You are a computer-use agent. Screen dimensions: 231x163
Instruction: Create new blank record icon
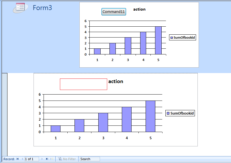click(52, 159)
